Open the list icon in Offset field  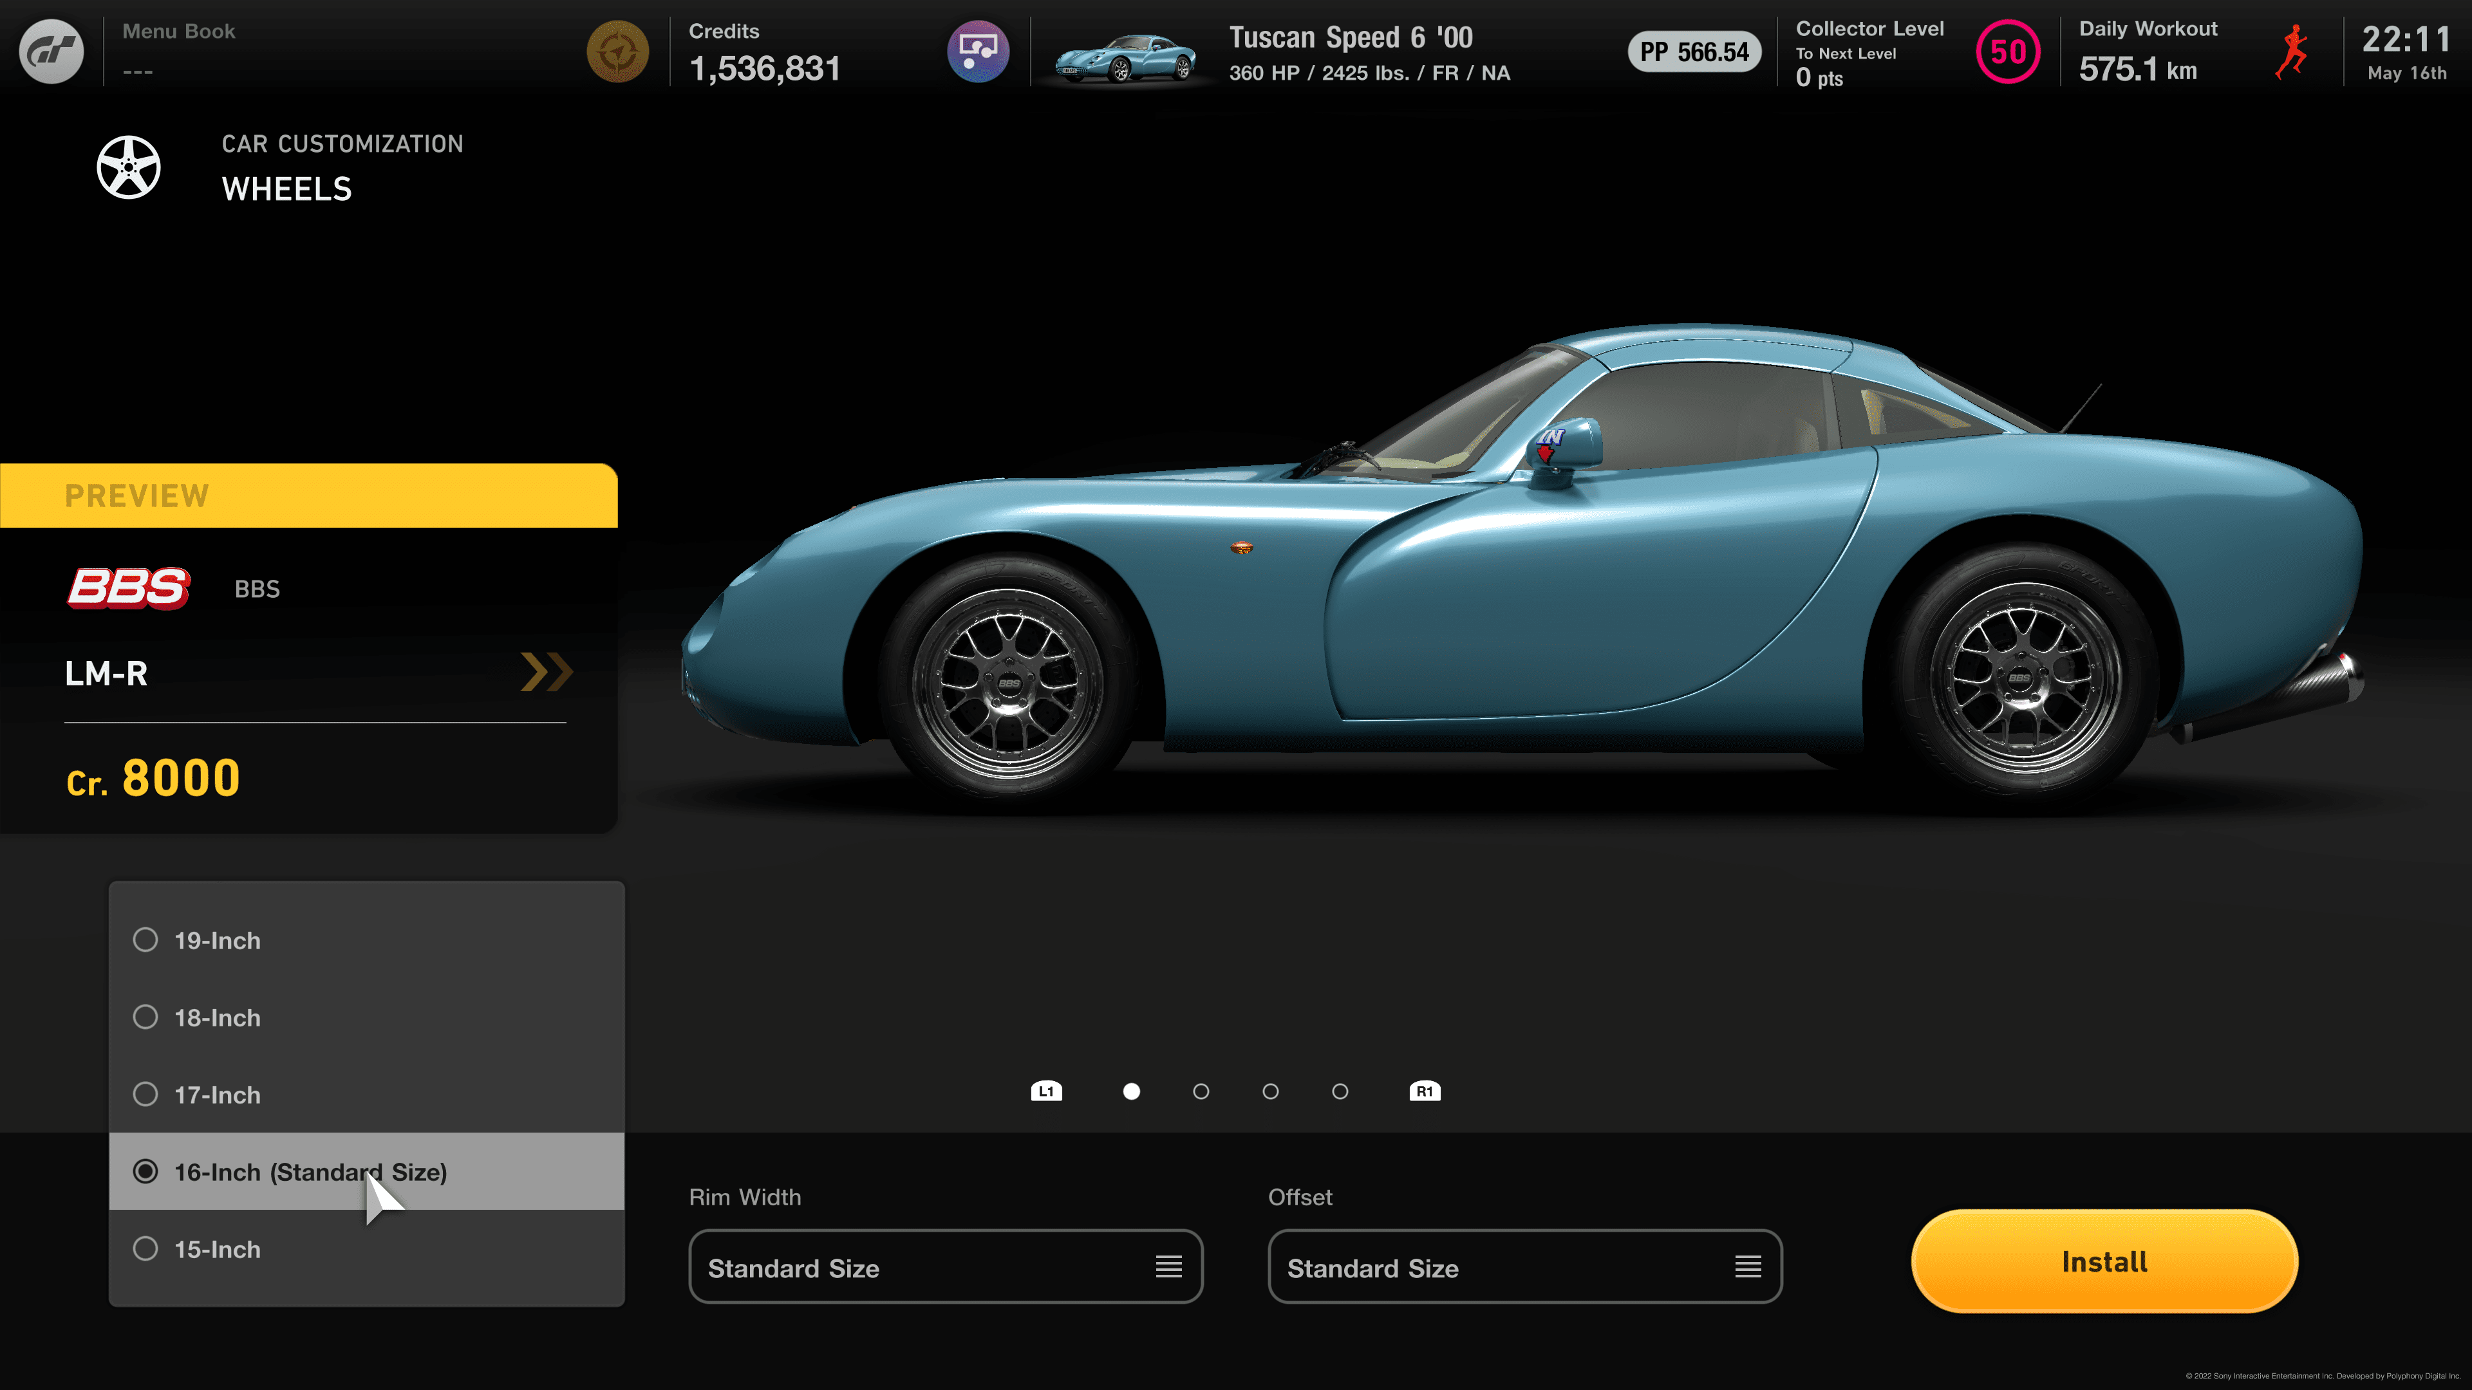click(x=1748, y=1266)
